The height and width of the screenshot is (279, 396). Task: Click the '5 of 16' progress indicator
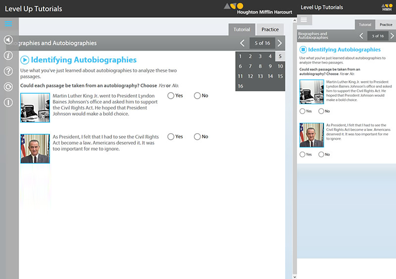pos(262,43)
